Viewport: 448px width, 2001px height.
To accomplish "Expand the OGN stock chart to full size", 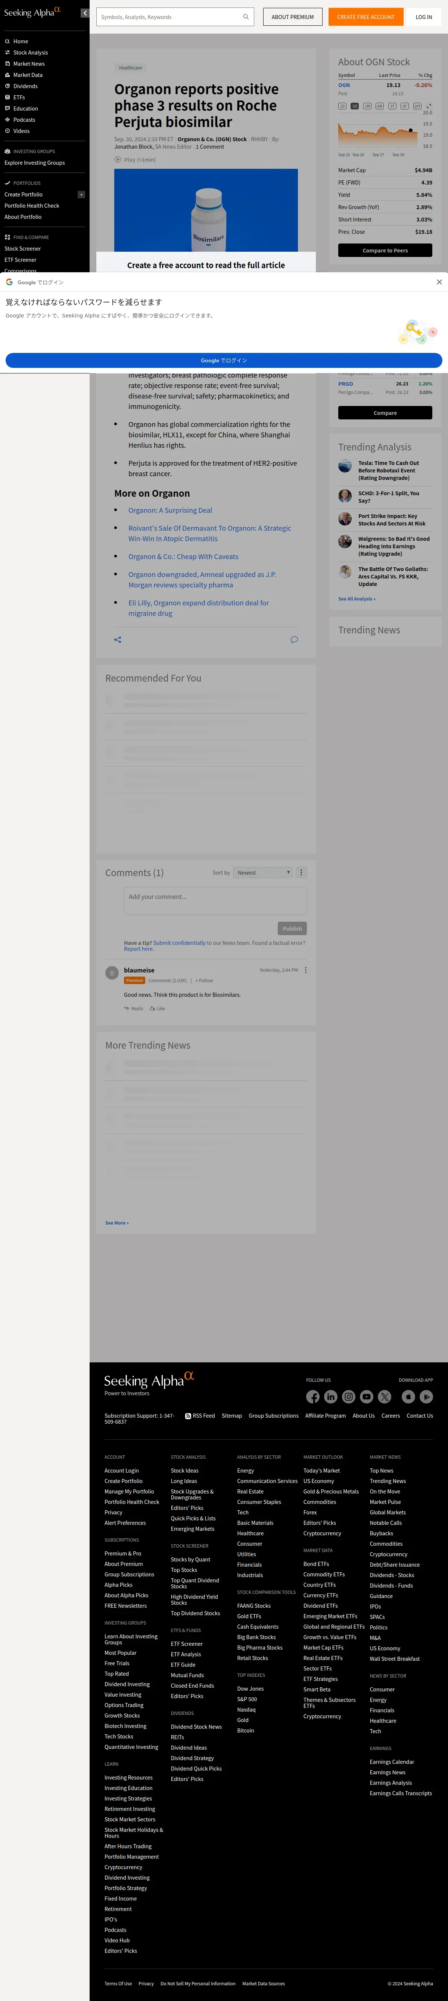I will tap(429, 106).
